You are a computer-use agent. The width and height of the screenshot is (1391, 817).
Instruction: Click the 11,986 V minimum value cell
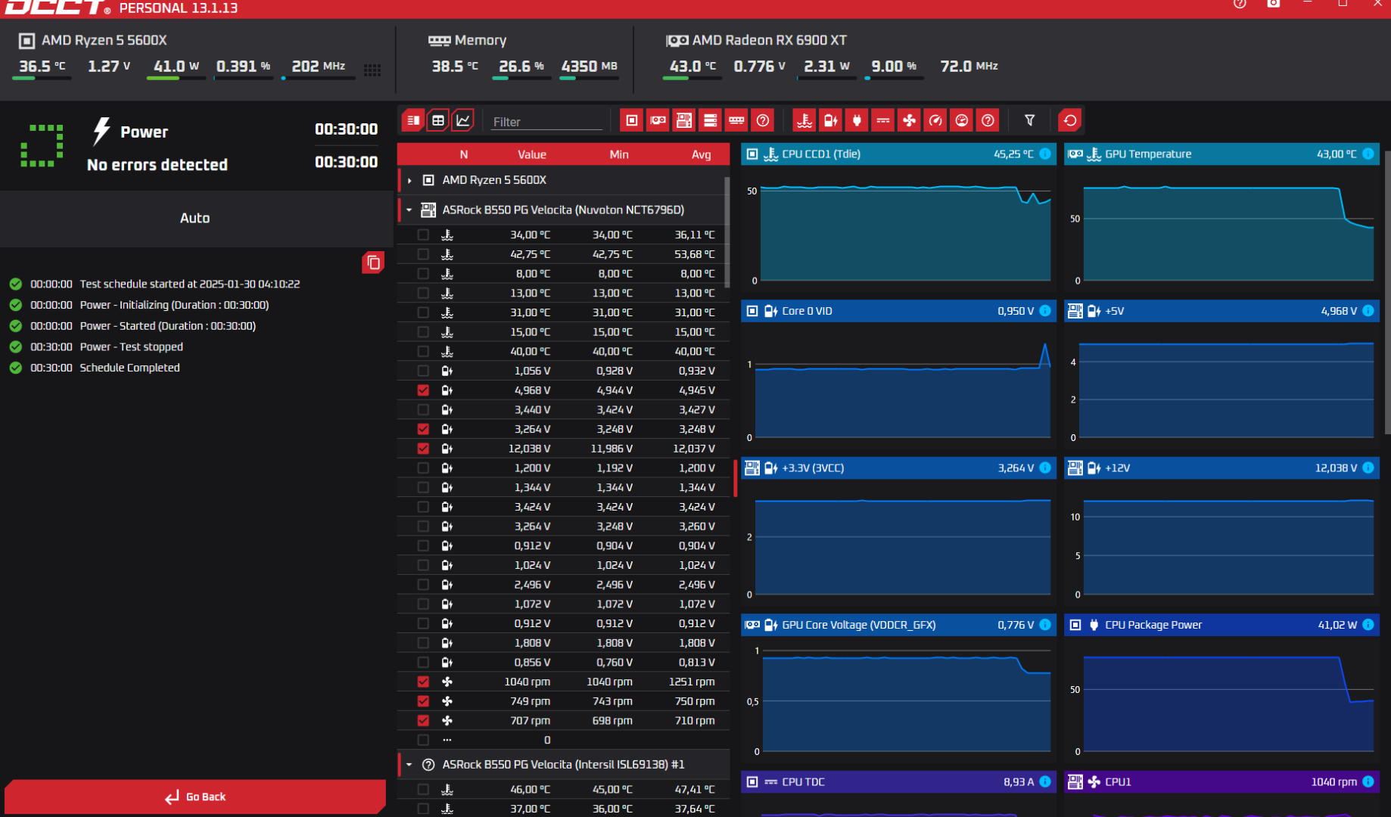coord(611,449)
